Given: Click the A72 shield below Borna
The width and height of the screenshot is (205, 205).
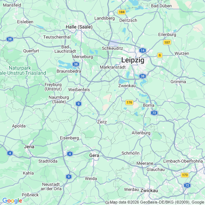Looking at the screenshot, I should (x=154, y=113).
